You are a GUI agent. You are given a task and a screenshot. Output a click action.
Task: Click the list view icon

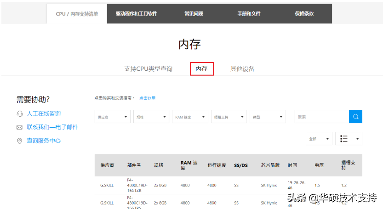click(x=343, y=139)
